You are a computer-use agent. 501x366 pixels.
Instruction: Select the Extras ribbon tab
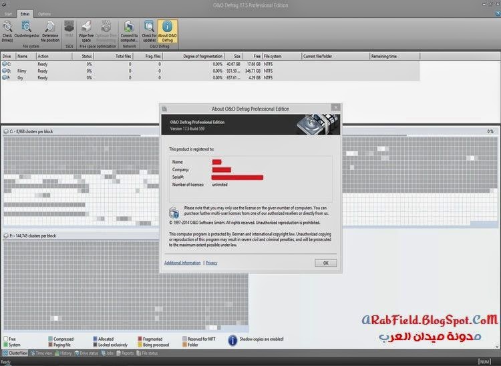[x=25, y=14]
